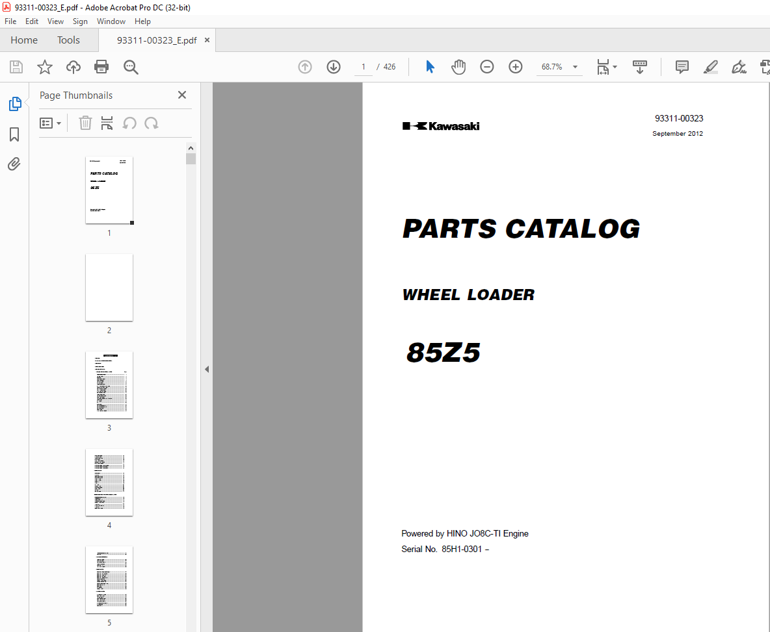Click the 'WHEEL LOADER' heading text
This screenshot has height=632, width=770.
click(468, 295)
